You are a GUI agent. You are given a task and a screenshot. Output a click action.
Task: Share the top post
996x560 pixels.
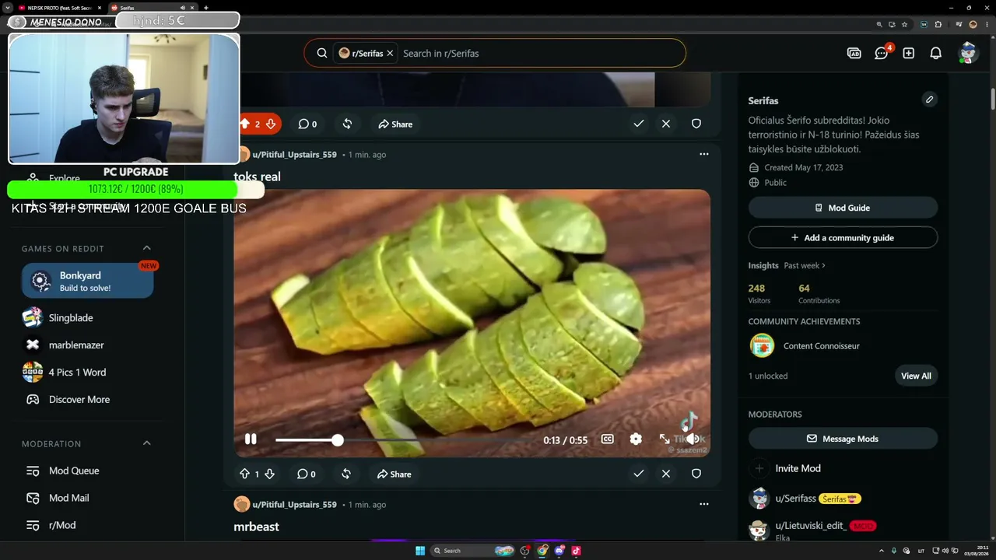(395, 124)
